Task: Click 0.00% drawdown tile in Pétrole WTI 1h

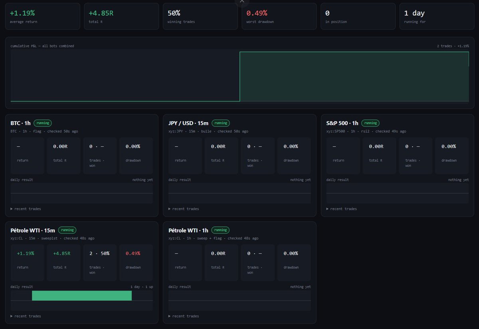Action: [294, 263]
